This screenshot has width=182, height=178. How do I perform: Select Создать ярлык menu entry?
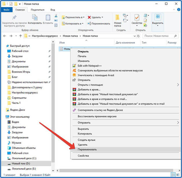126,140
